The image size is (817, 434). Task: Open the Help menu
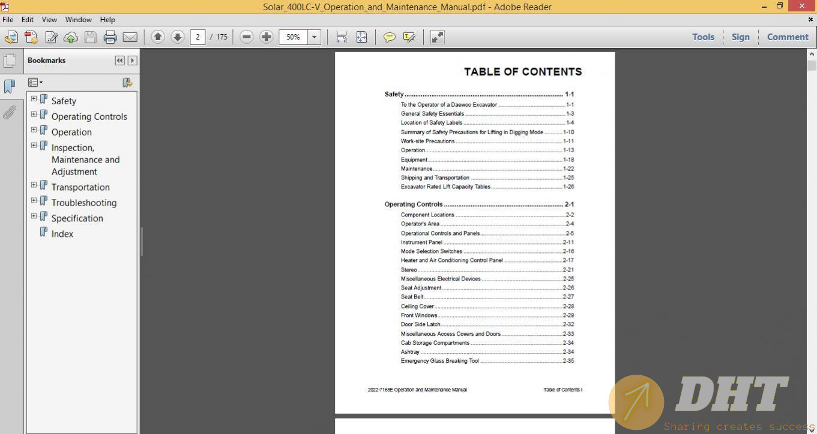coord(107,20)
